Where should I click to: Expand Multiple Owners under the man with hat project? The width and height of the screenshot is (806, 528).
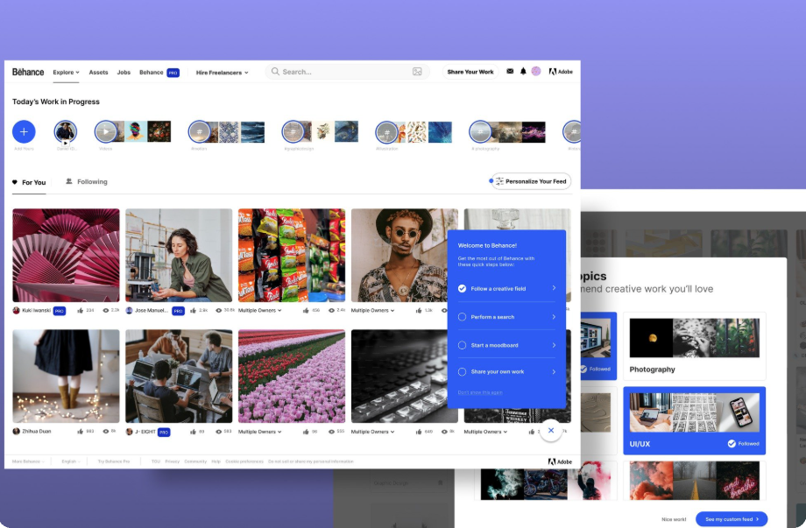pos(372,310)
